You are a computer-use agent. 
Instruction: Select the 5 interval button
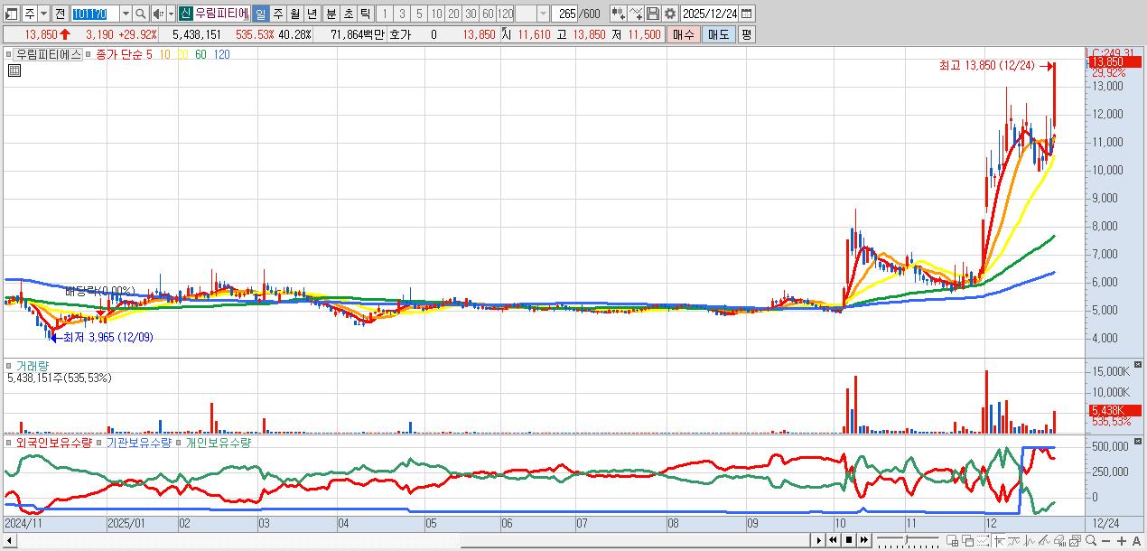coord(419,14)
